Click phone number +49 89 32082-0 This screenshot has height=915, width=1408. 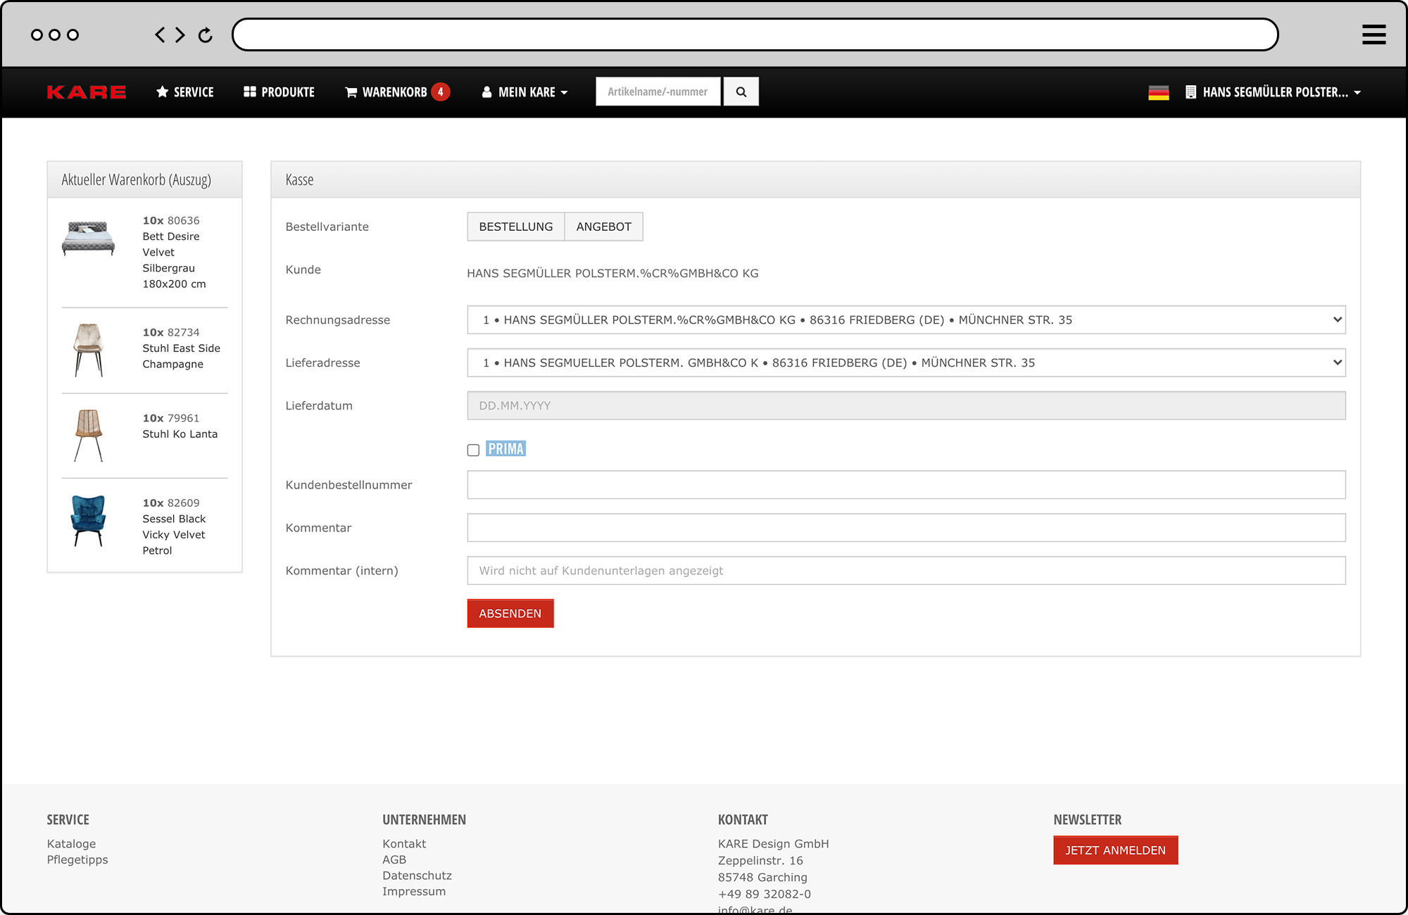(765, 894)
